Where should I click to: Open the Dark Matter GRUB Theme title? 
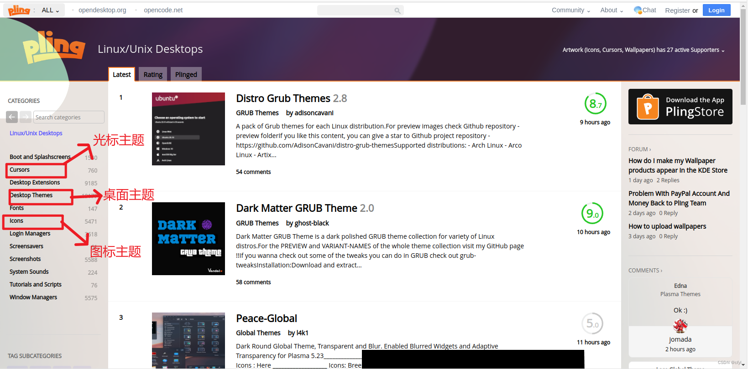point(305,208)
